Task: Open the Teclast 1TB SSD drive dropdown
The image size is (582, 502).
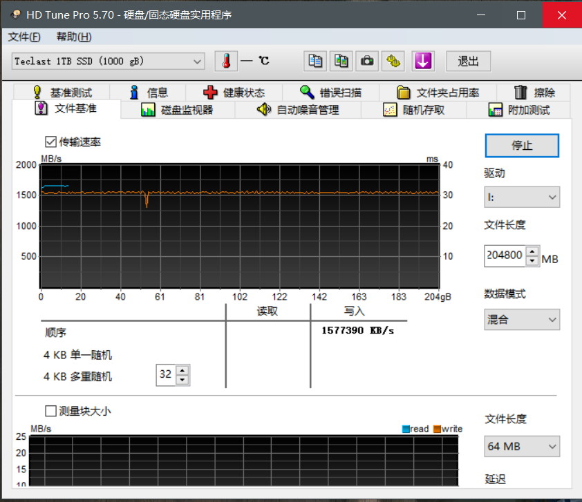Action: pyautogui.click(x=108, y=61)
